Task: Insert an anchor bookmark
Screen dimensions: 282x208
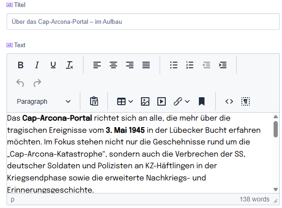Action: pos(202,101)
